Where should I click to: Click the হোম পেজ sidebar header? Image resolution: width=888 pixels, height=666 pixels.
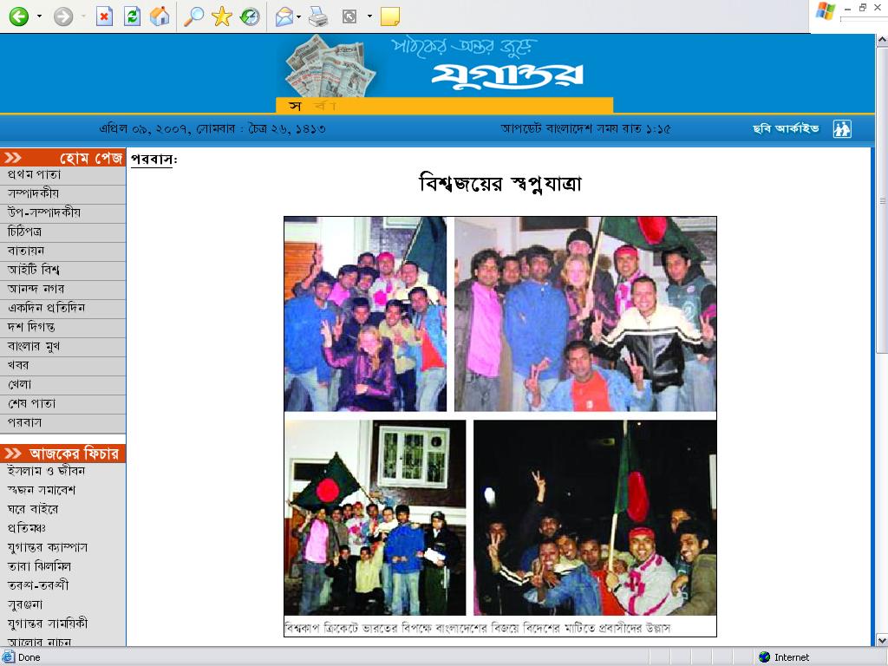62,158
